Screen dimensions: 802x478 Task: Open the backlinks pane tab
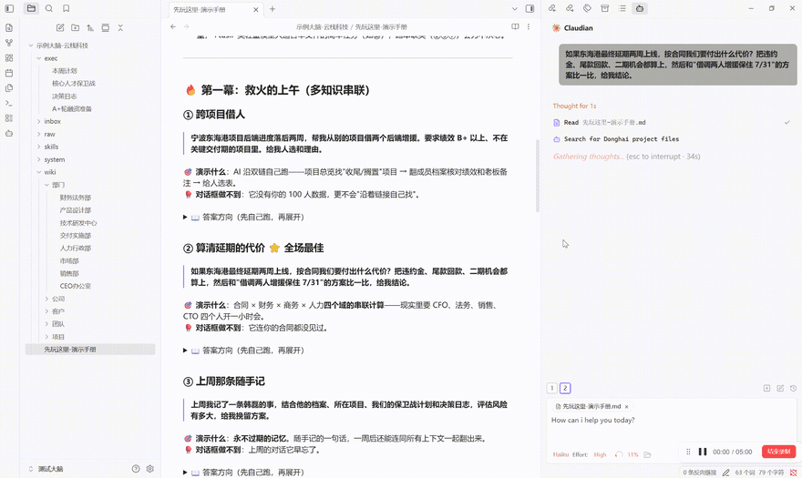pyautogui.click(x=552, y=9)
